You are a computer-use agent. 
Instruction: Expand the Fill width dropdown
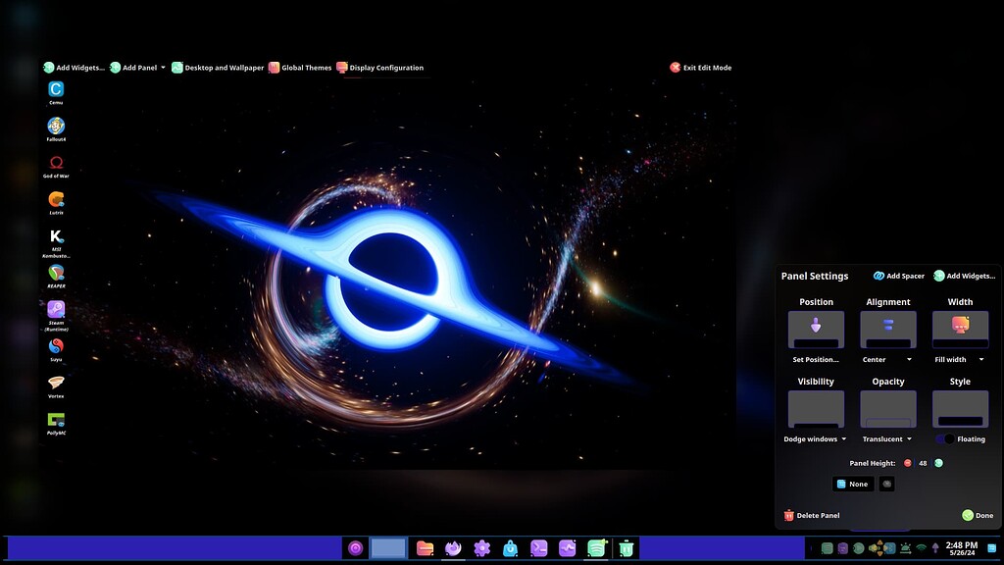click(x=959, y=359)
